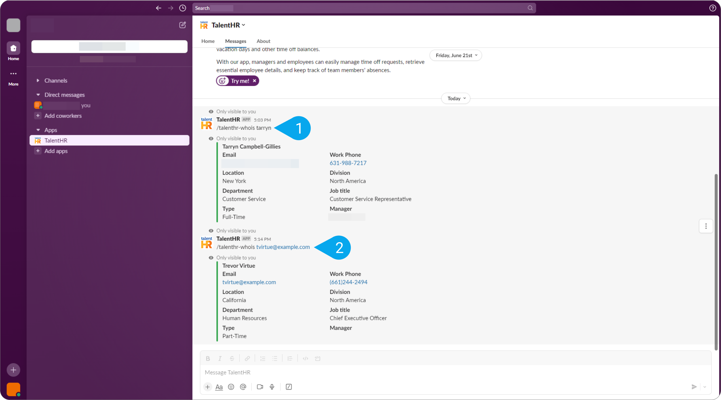Collapse the Direct messages section

click(38, 95)
